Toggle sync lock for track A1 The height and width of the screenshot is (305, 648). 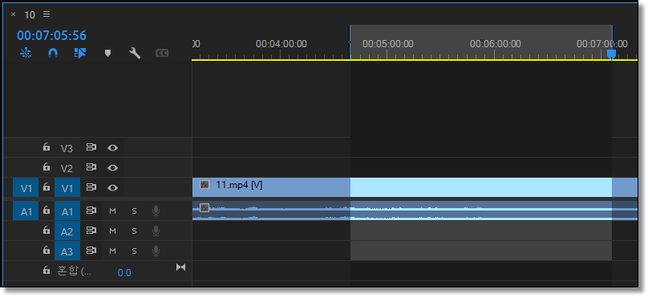click(91, 211)
